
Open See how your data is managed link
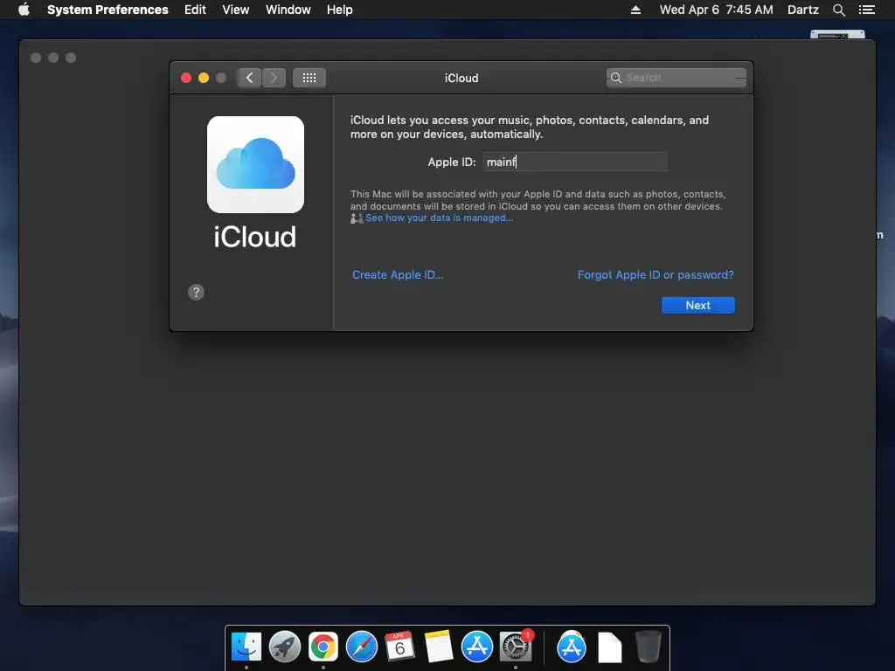point(439,218)
